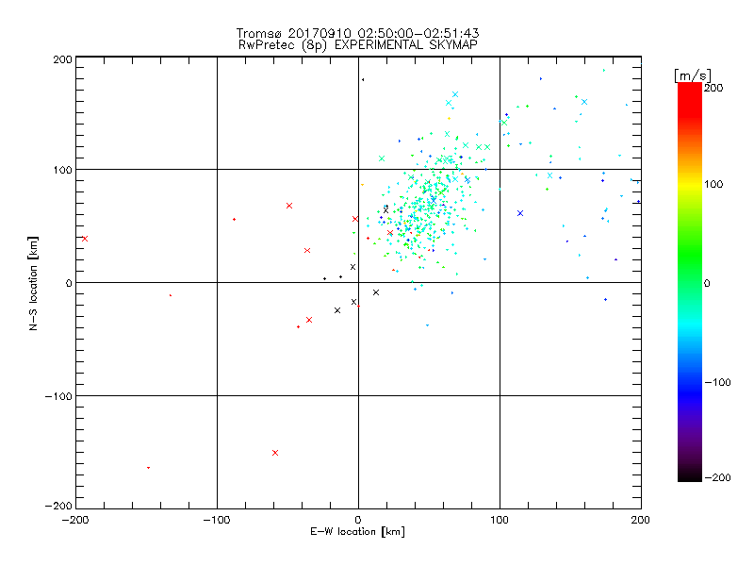Pick the red top section of the colorbar
754x566 pixels.
(690, 99)
